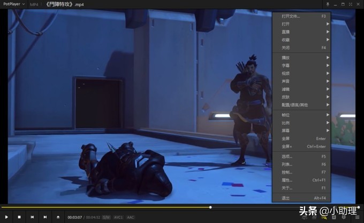This screenshot has height=223, width=364.
Task: Expand the 收藏 submenu
Action: [301, 40]
